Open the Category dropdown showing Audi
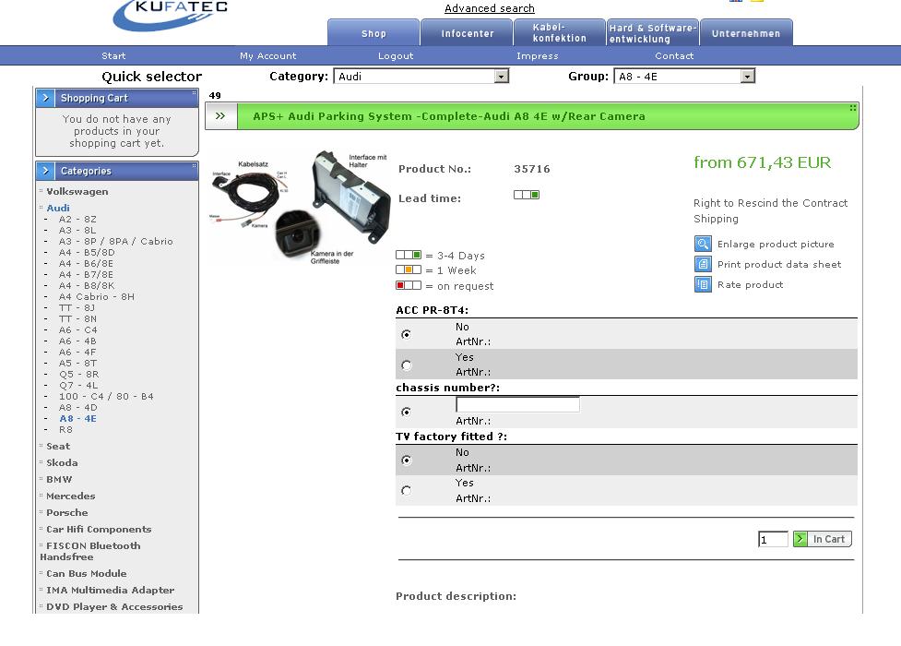The width and height of the screenshot is (901, 646). click(502, 77)
